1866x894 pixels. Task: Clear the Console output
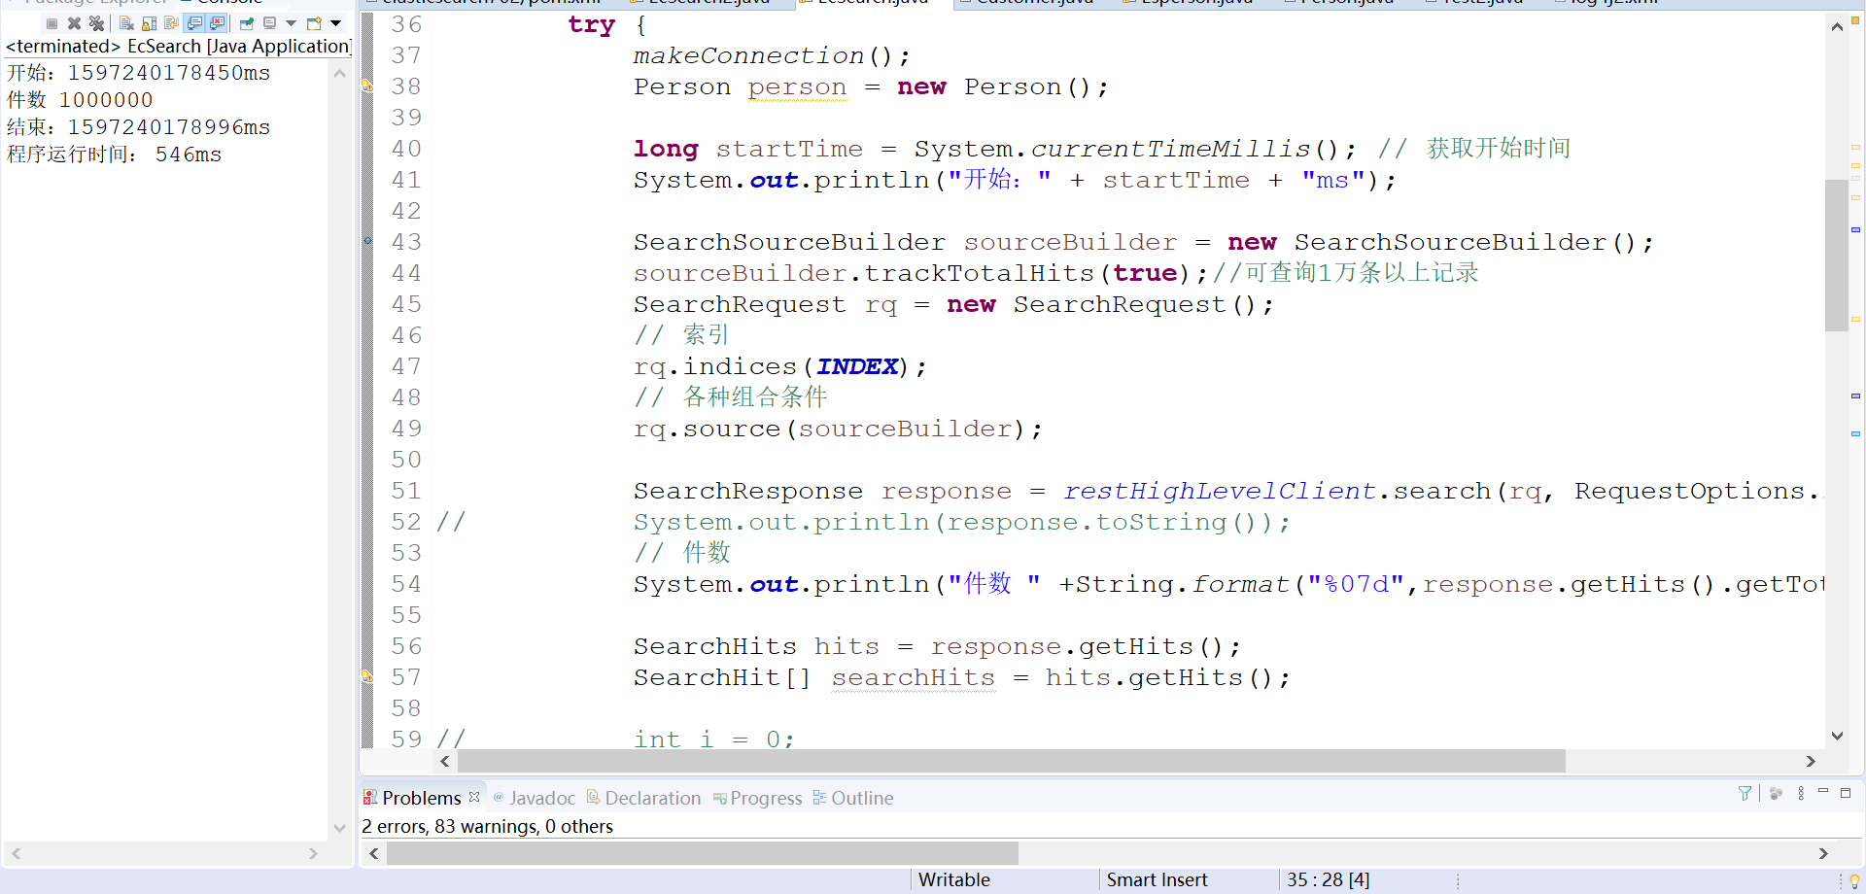126,23
